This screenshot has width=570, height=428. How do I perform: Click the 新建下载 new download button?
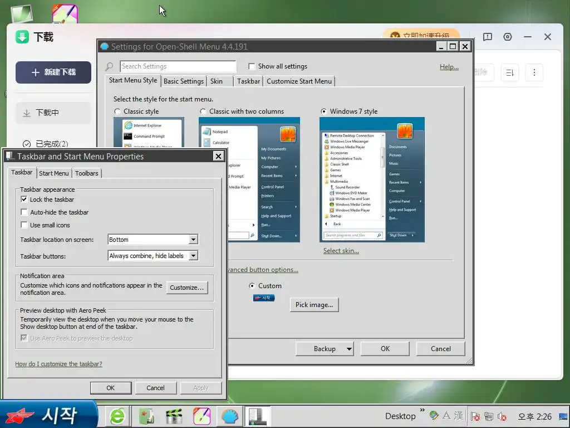[53, 72]
